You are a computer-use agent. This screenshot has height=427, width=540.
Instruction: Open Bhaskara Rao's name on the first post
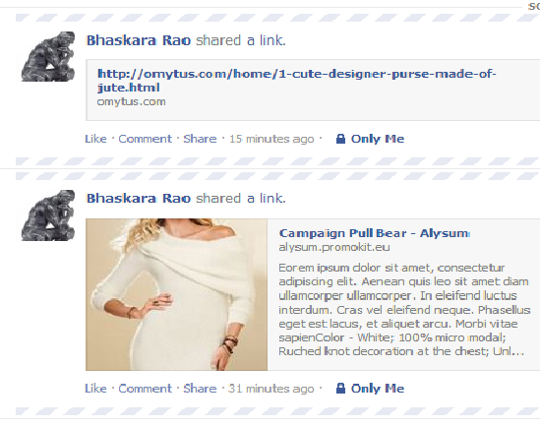coord(139,40)
